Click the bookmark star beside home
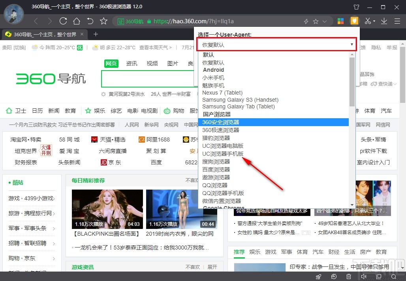 click(103, 21)
